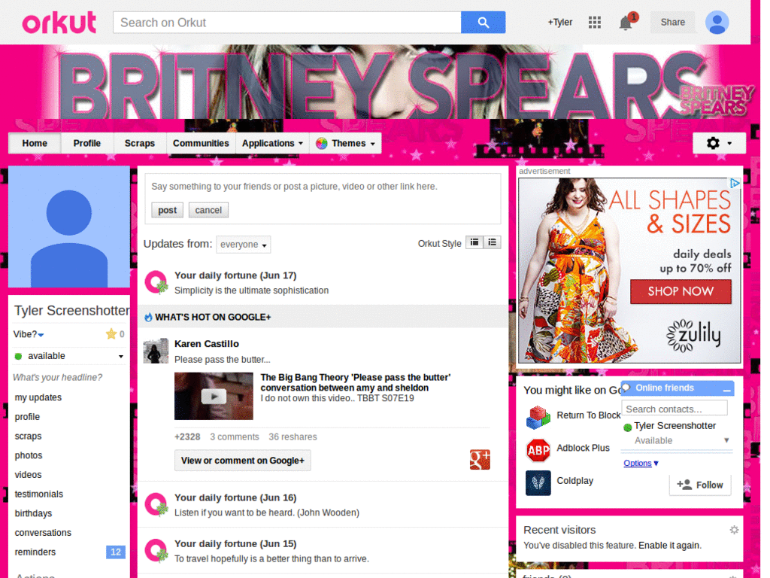Click the chat bubble icon in Online friends
The height and width of the screenshot is (578, 770).
[x=626, y=388]
